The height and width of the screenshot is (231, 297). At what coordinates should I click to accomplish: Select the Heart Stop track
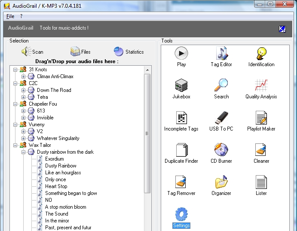56,186
